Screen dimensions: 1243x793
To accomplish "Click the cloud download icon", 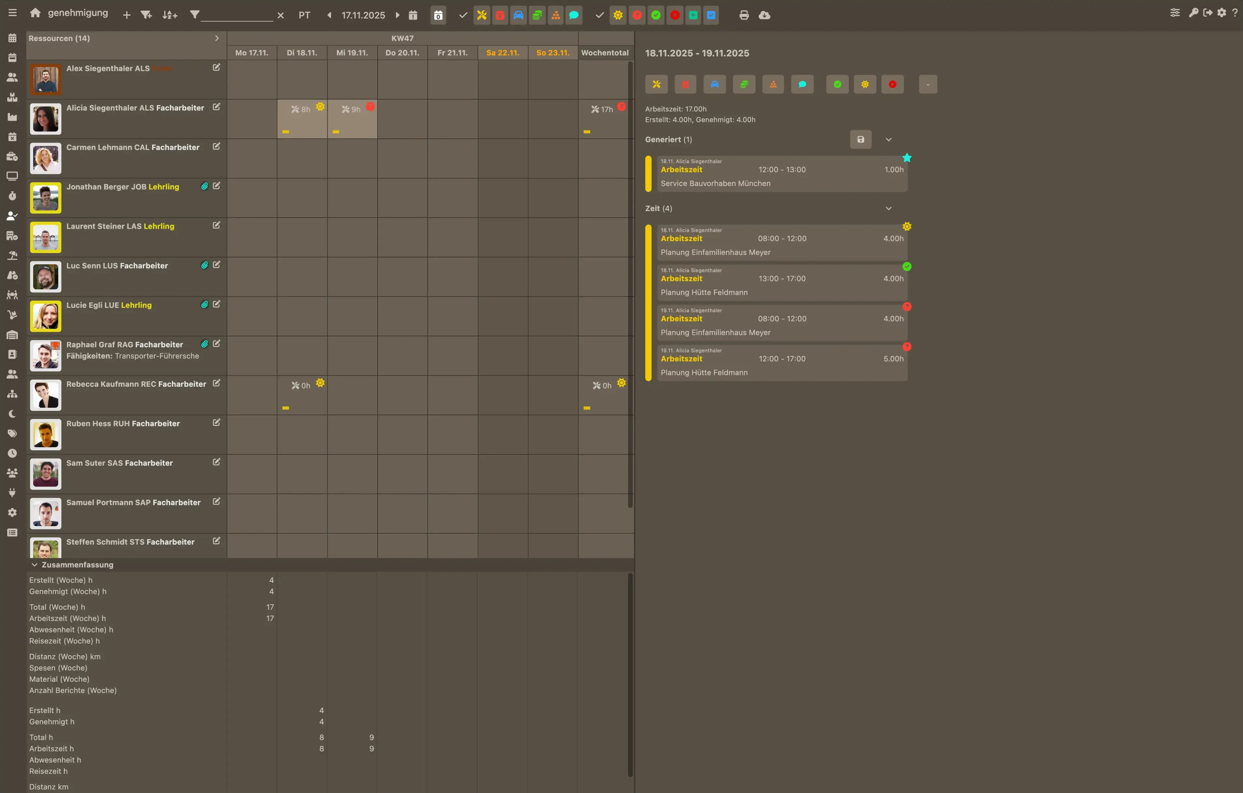I will (764, 15).
